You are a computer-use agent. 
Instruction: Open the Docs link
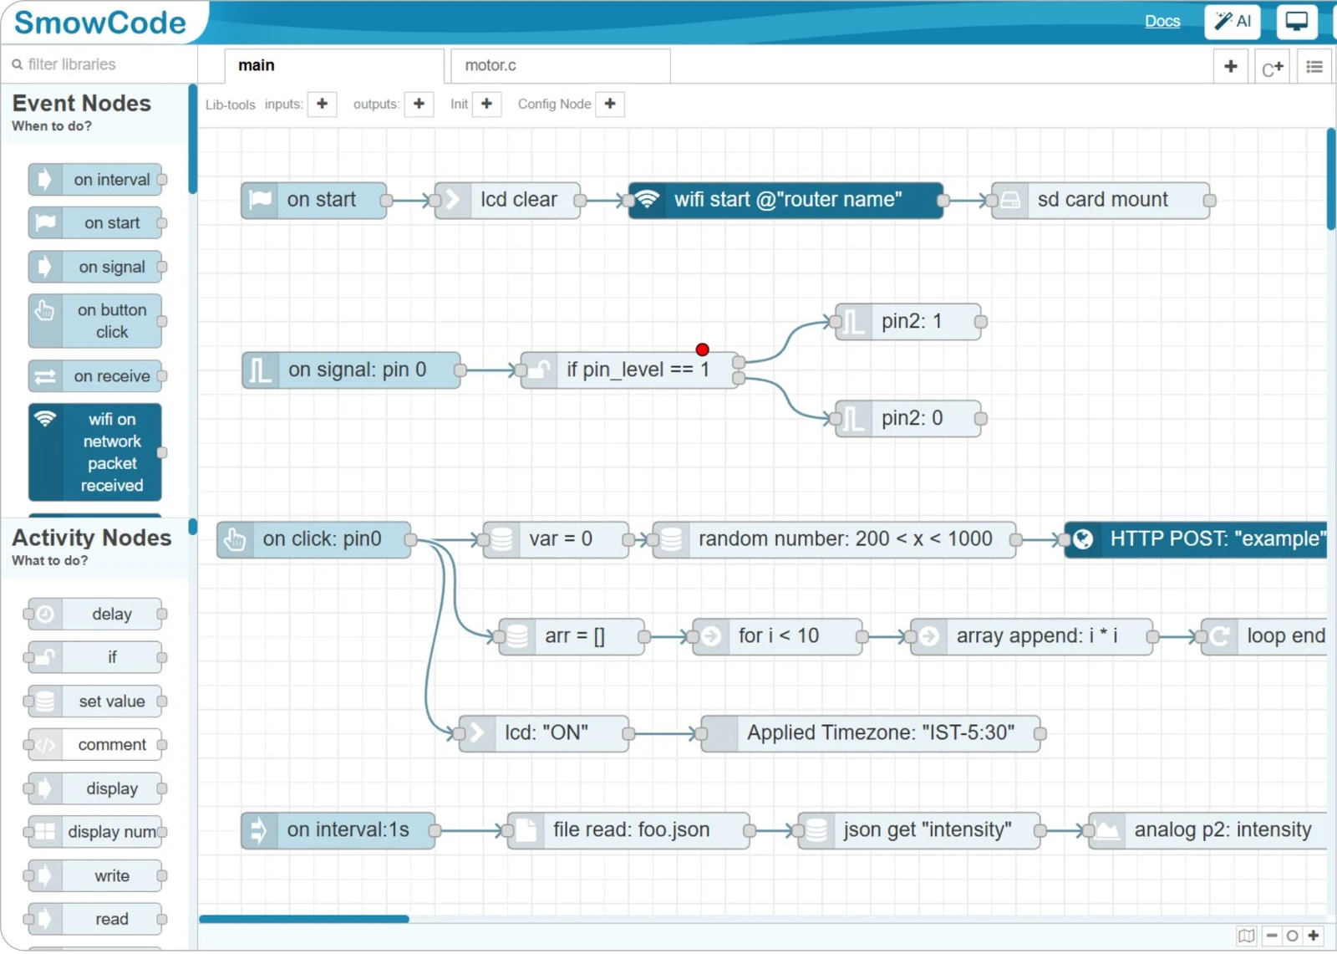1162,22
